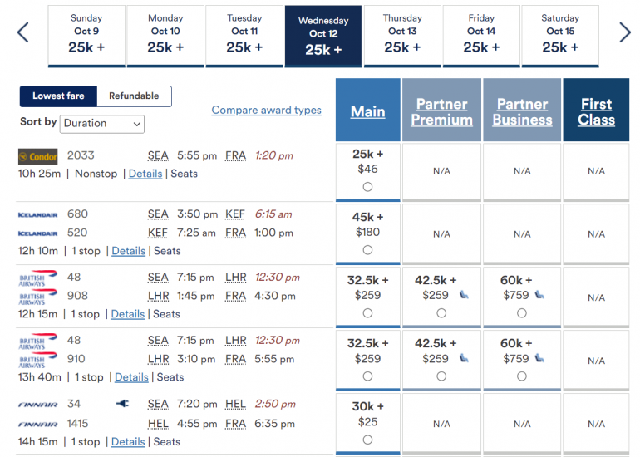Select the Partner Business column header
640x457 pixels.
[522, 112]
